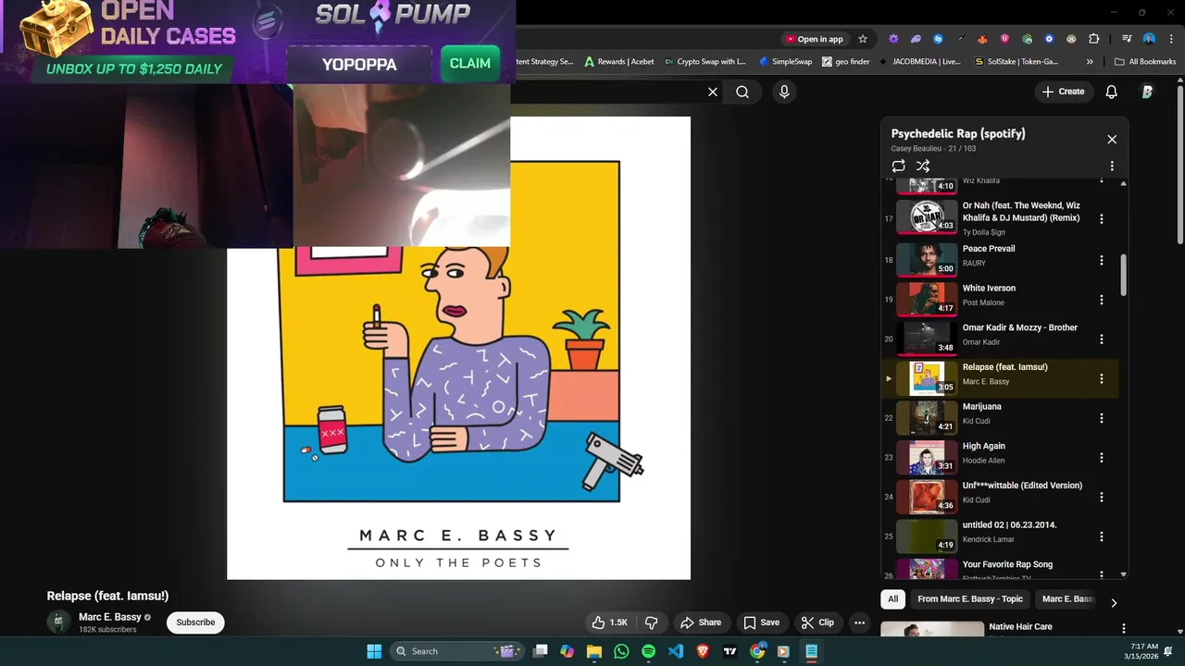Click Open in app button
The image size is (1185, 666).
coord(815,39)
